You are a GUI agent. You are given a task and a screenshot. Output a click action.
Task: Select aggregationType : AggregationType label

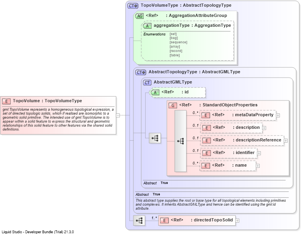pyautogui.click(x=192, y=25)
